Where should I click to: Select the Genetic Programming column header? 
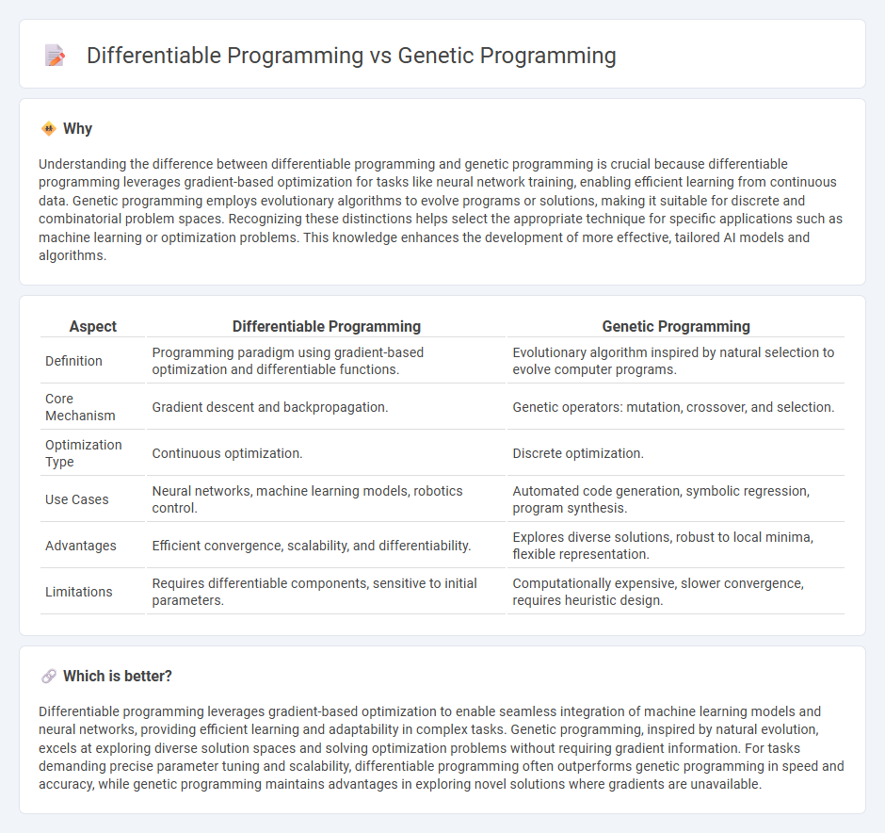pos(676,326)
